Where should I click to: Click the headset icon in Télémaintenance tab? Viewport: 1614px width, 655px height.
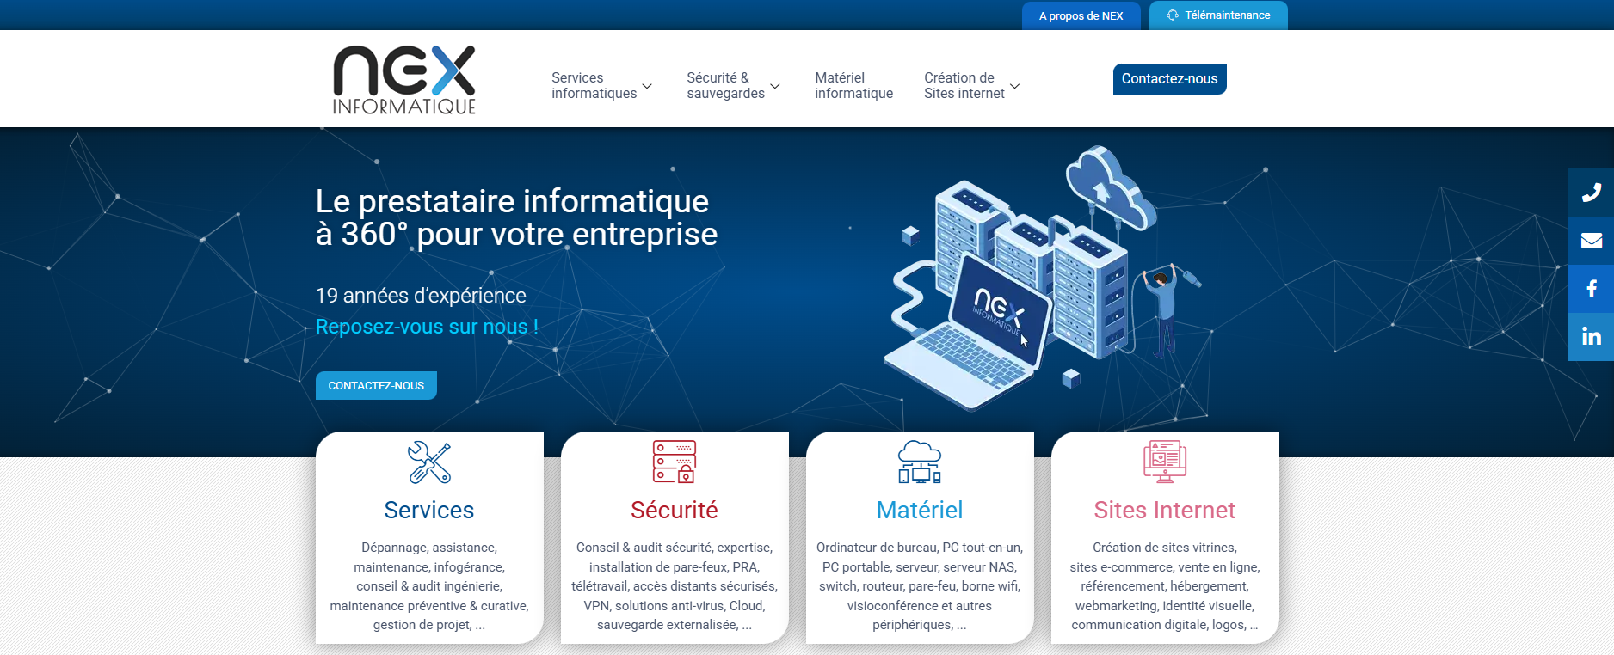pyautogui.click(x=1173, y=15)
